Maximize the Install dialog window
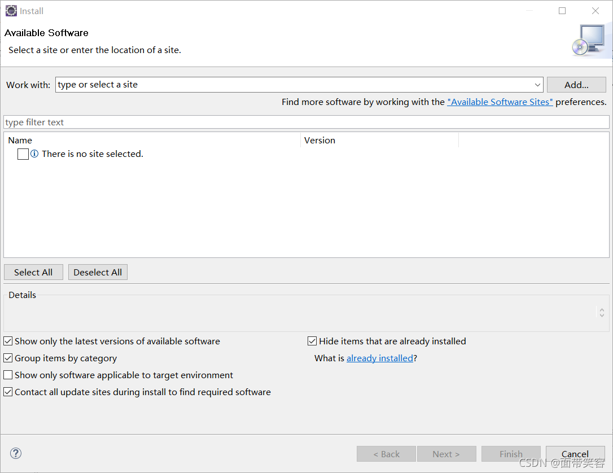This screenshot has width=613, height=473. (562, 11)
